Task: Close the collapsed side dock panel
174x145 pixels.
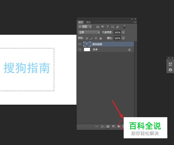Action: pyautogui.click(x=172, y=58)
